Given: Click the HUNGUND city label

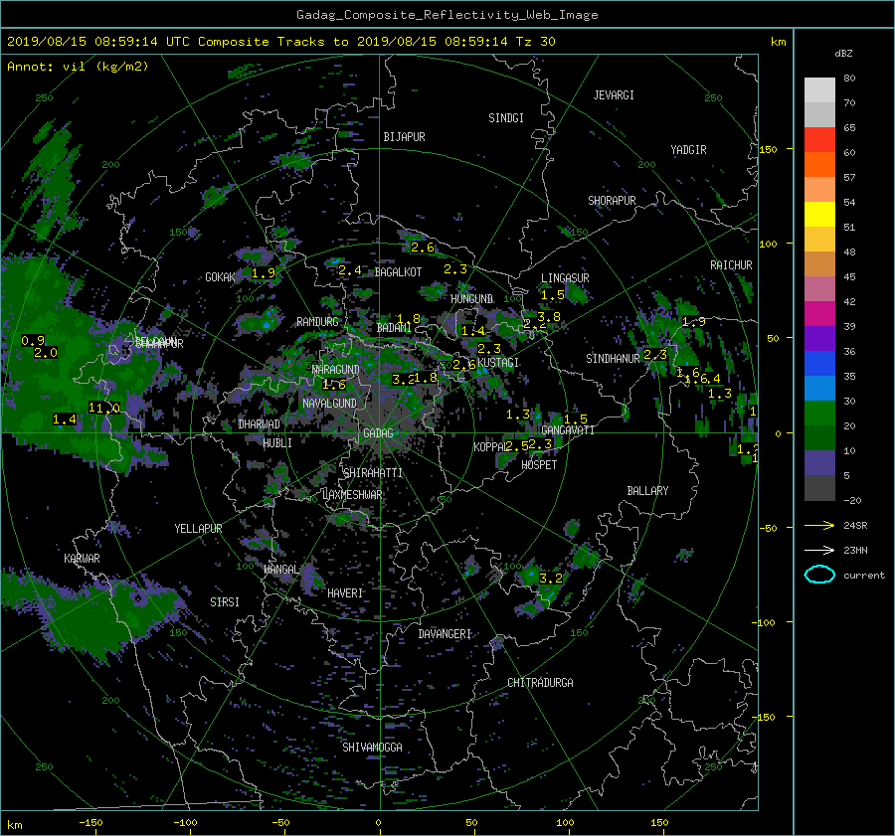Looking at the screenshot, I should click(471, 299).
